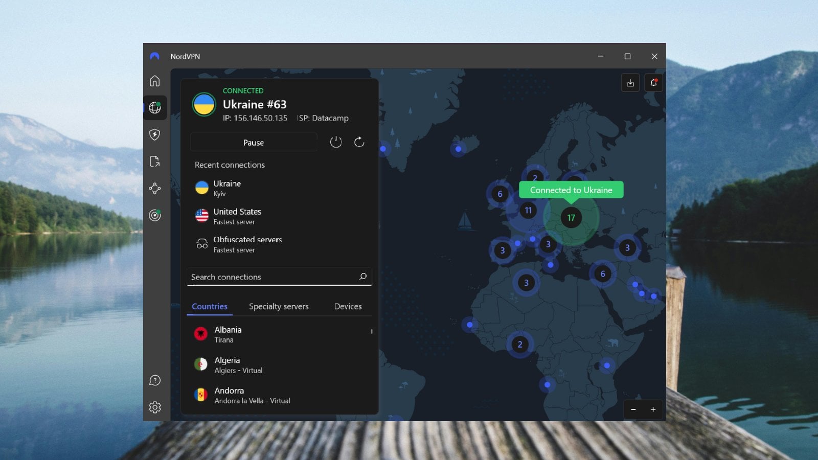Open NordVPN settings gear
Viewport: 818px width, 460px height.
coord(155,407)
